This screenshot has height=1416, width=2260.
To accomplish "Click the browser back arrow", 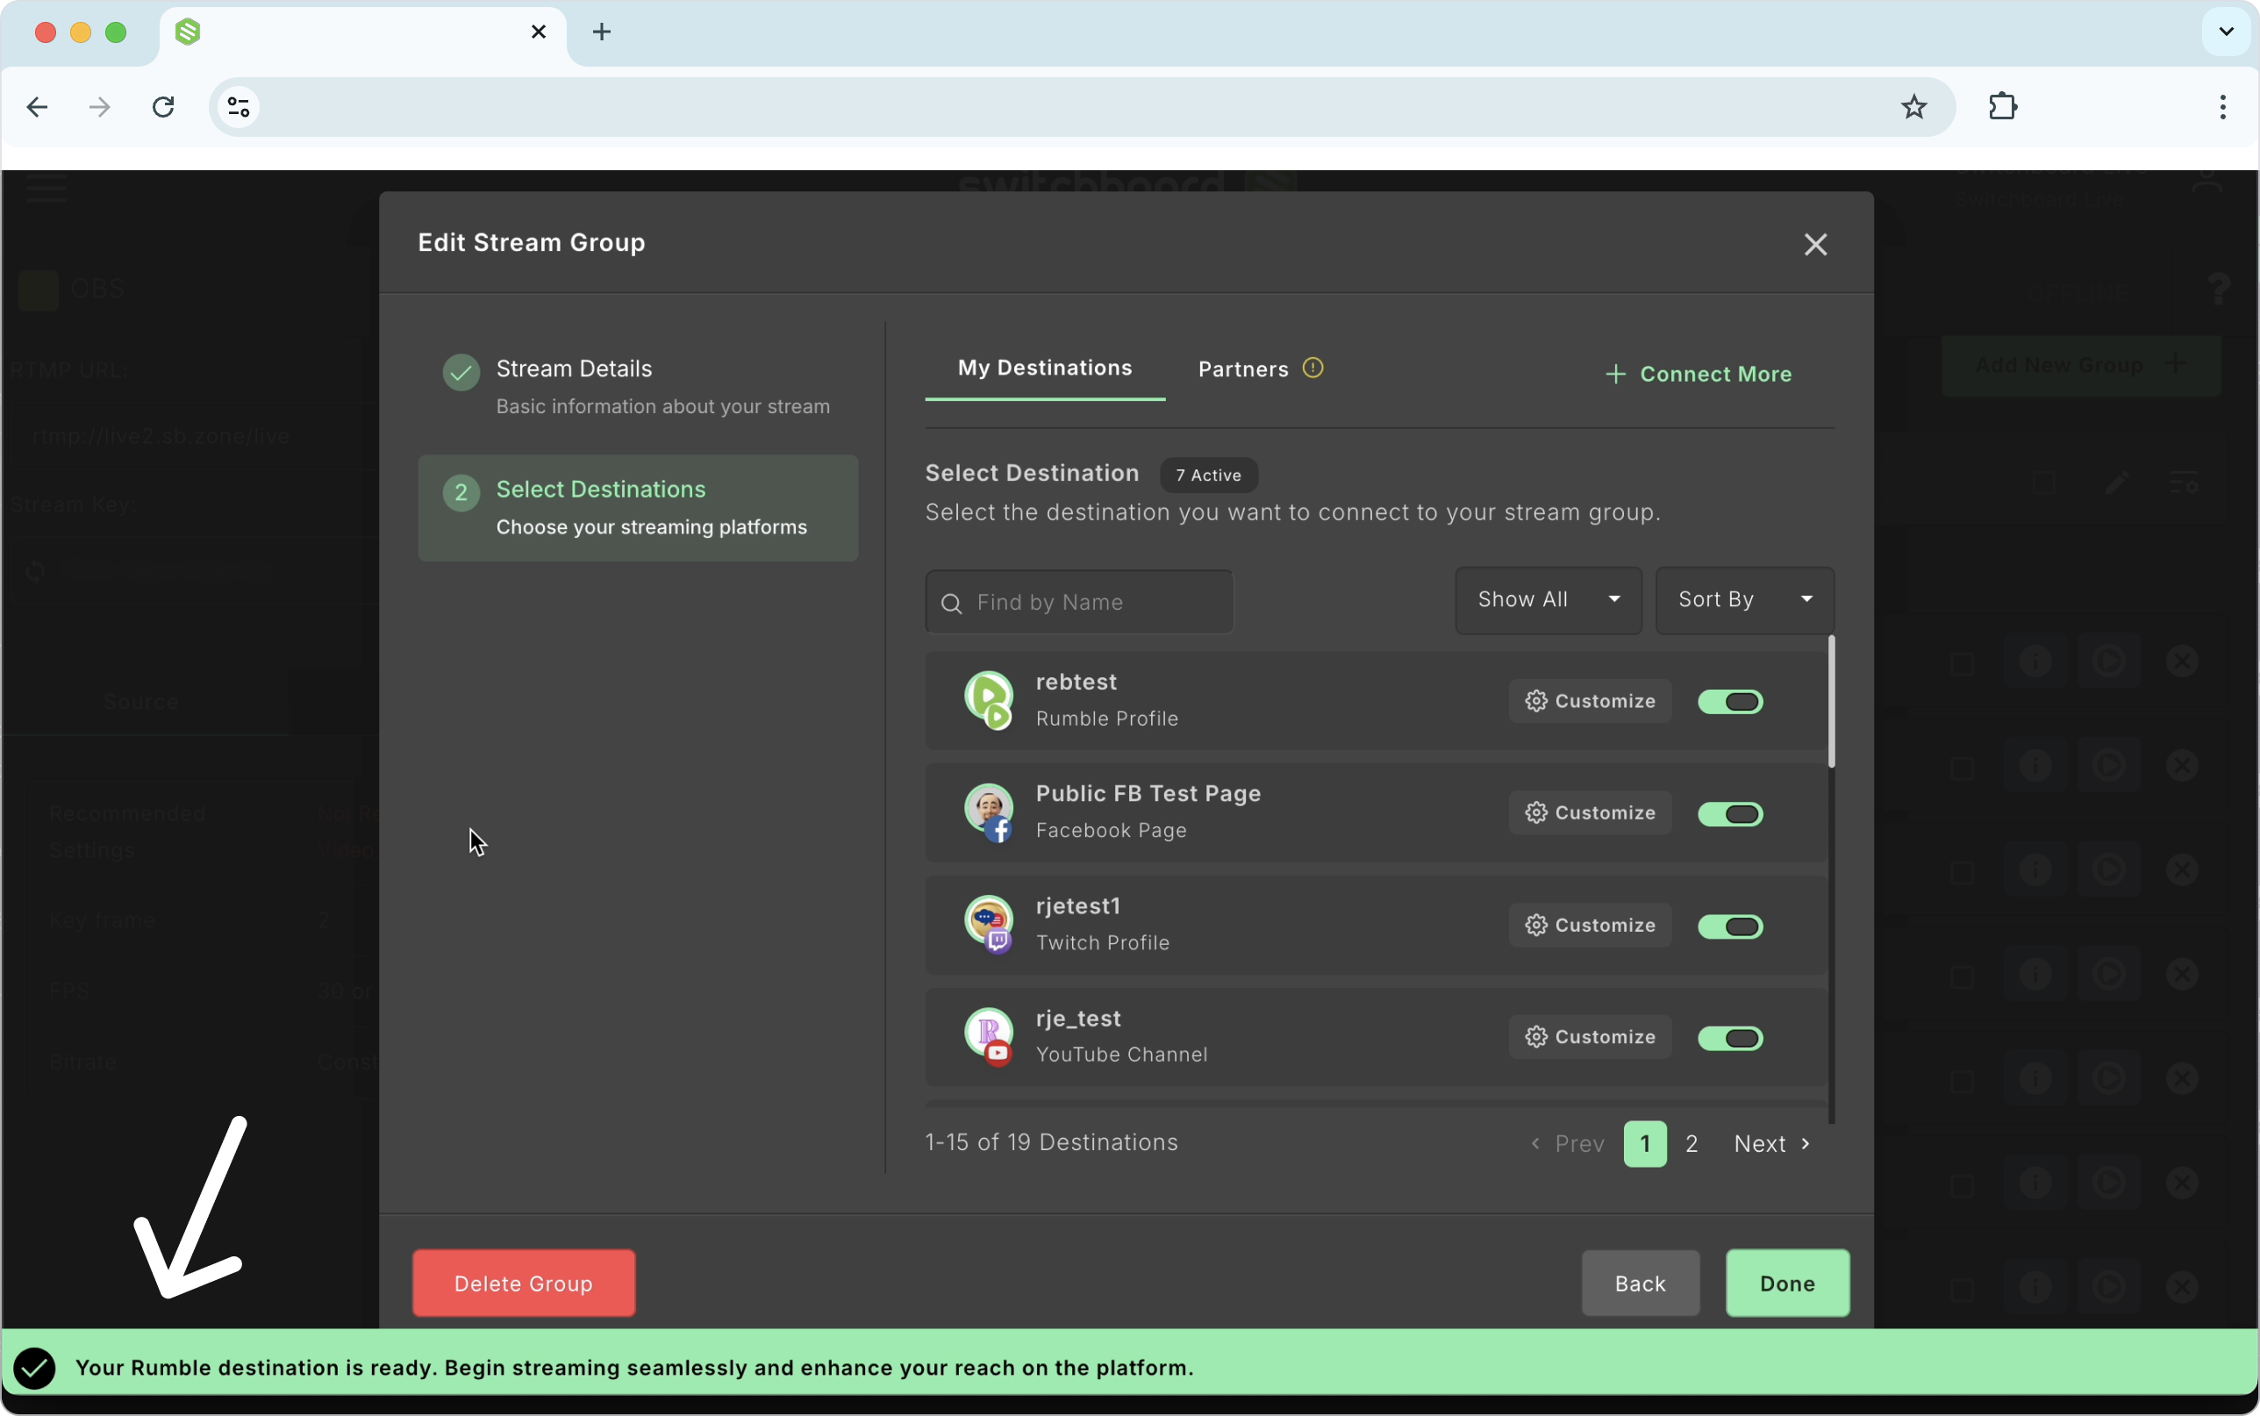I will (38, 107).
